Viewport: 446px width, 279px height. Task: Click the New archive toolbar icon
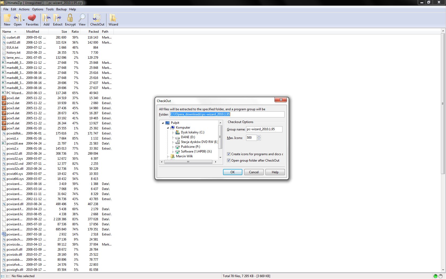click(x=7, y=18)
